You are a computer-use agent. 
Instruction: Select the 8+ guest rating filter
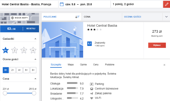pos(33,70)
